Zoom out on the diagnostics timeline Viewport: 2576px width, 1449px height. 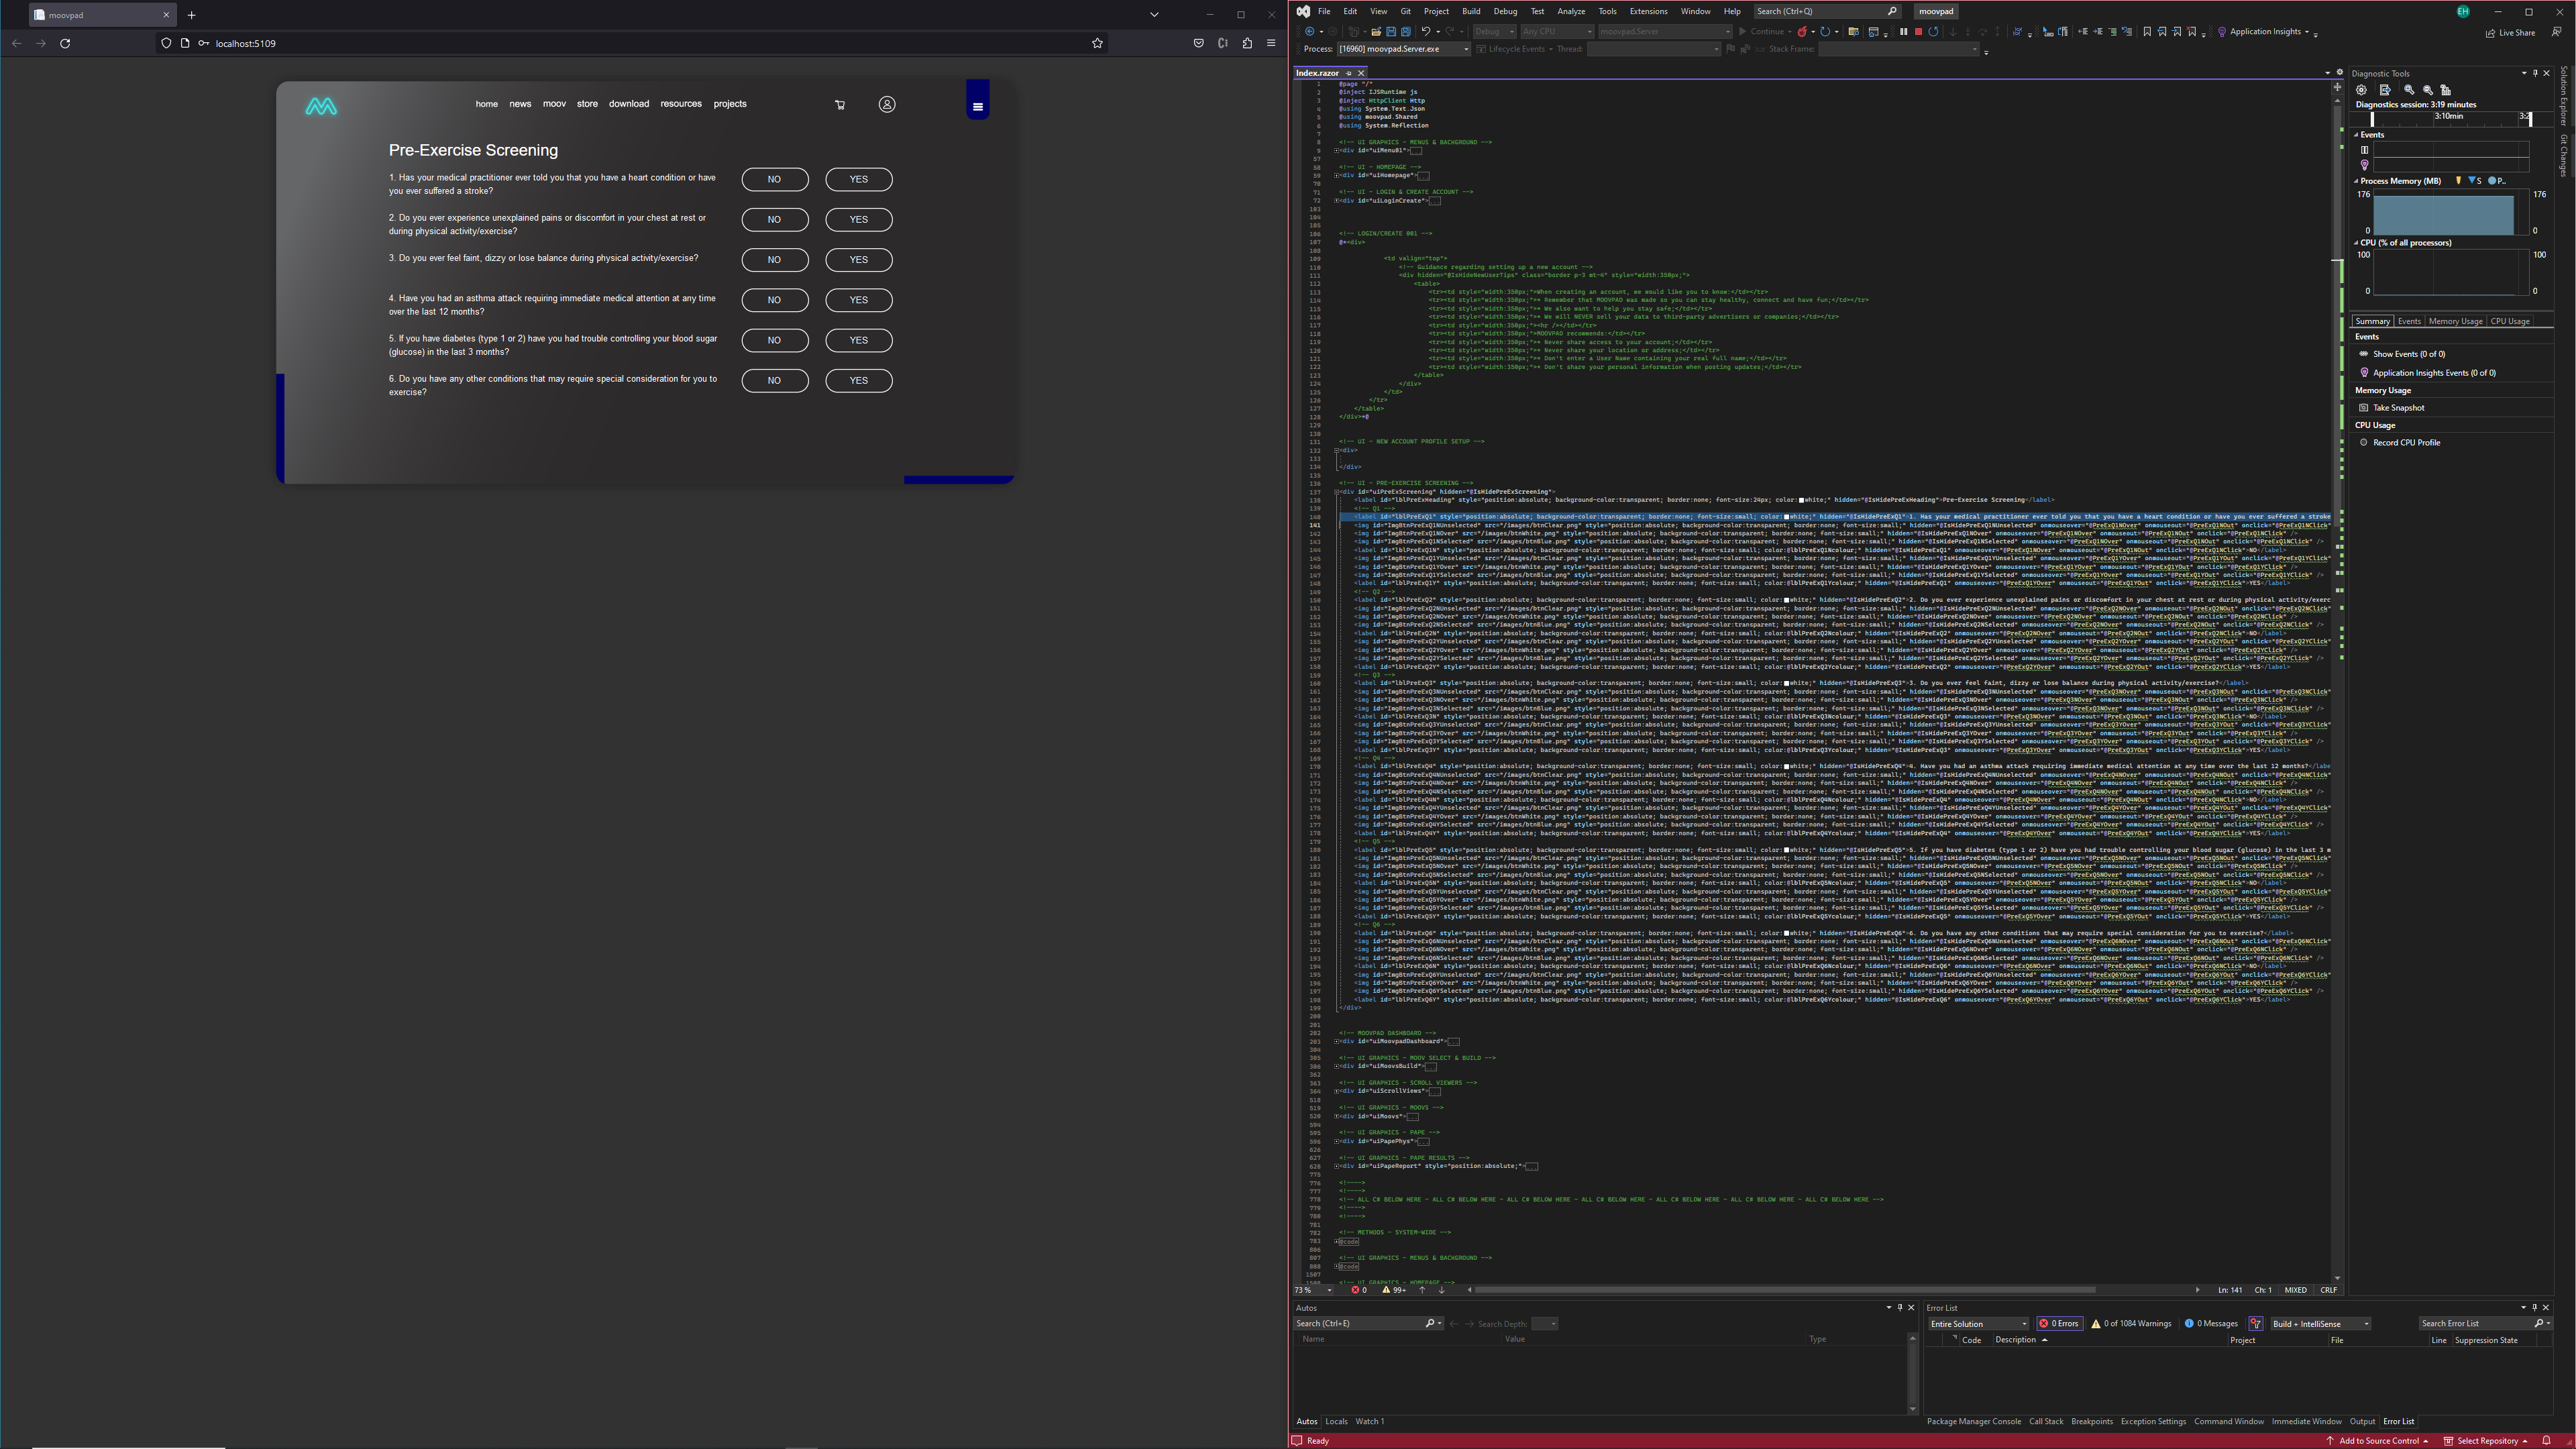[2427, 90]
